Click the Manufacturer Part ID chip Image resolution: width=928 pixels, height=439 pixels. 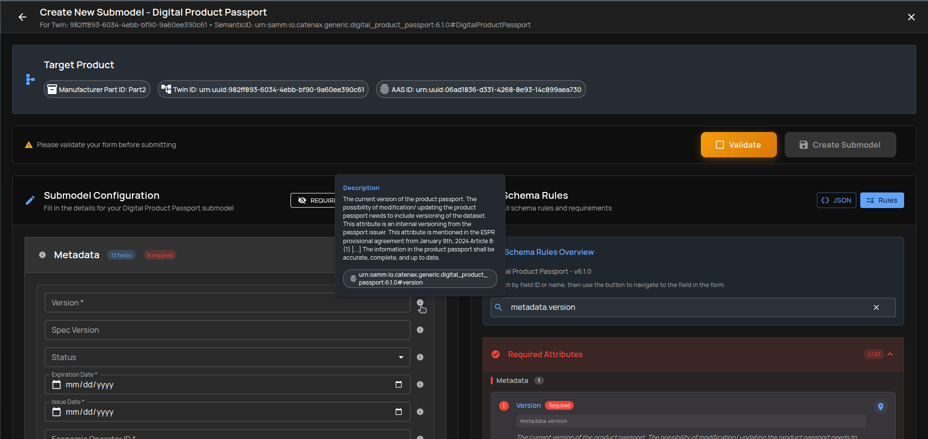click(x=97, y=90)
